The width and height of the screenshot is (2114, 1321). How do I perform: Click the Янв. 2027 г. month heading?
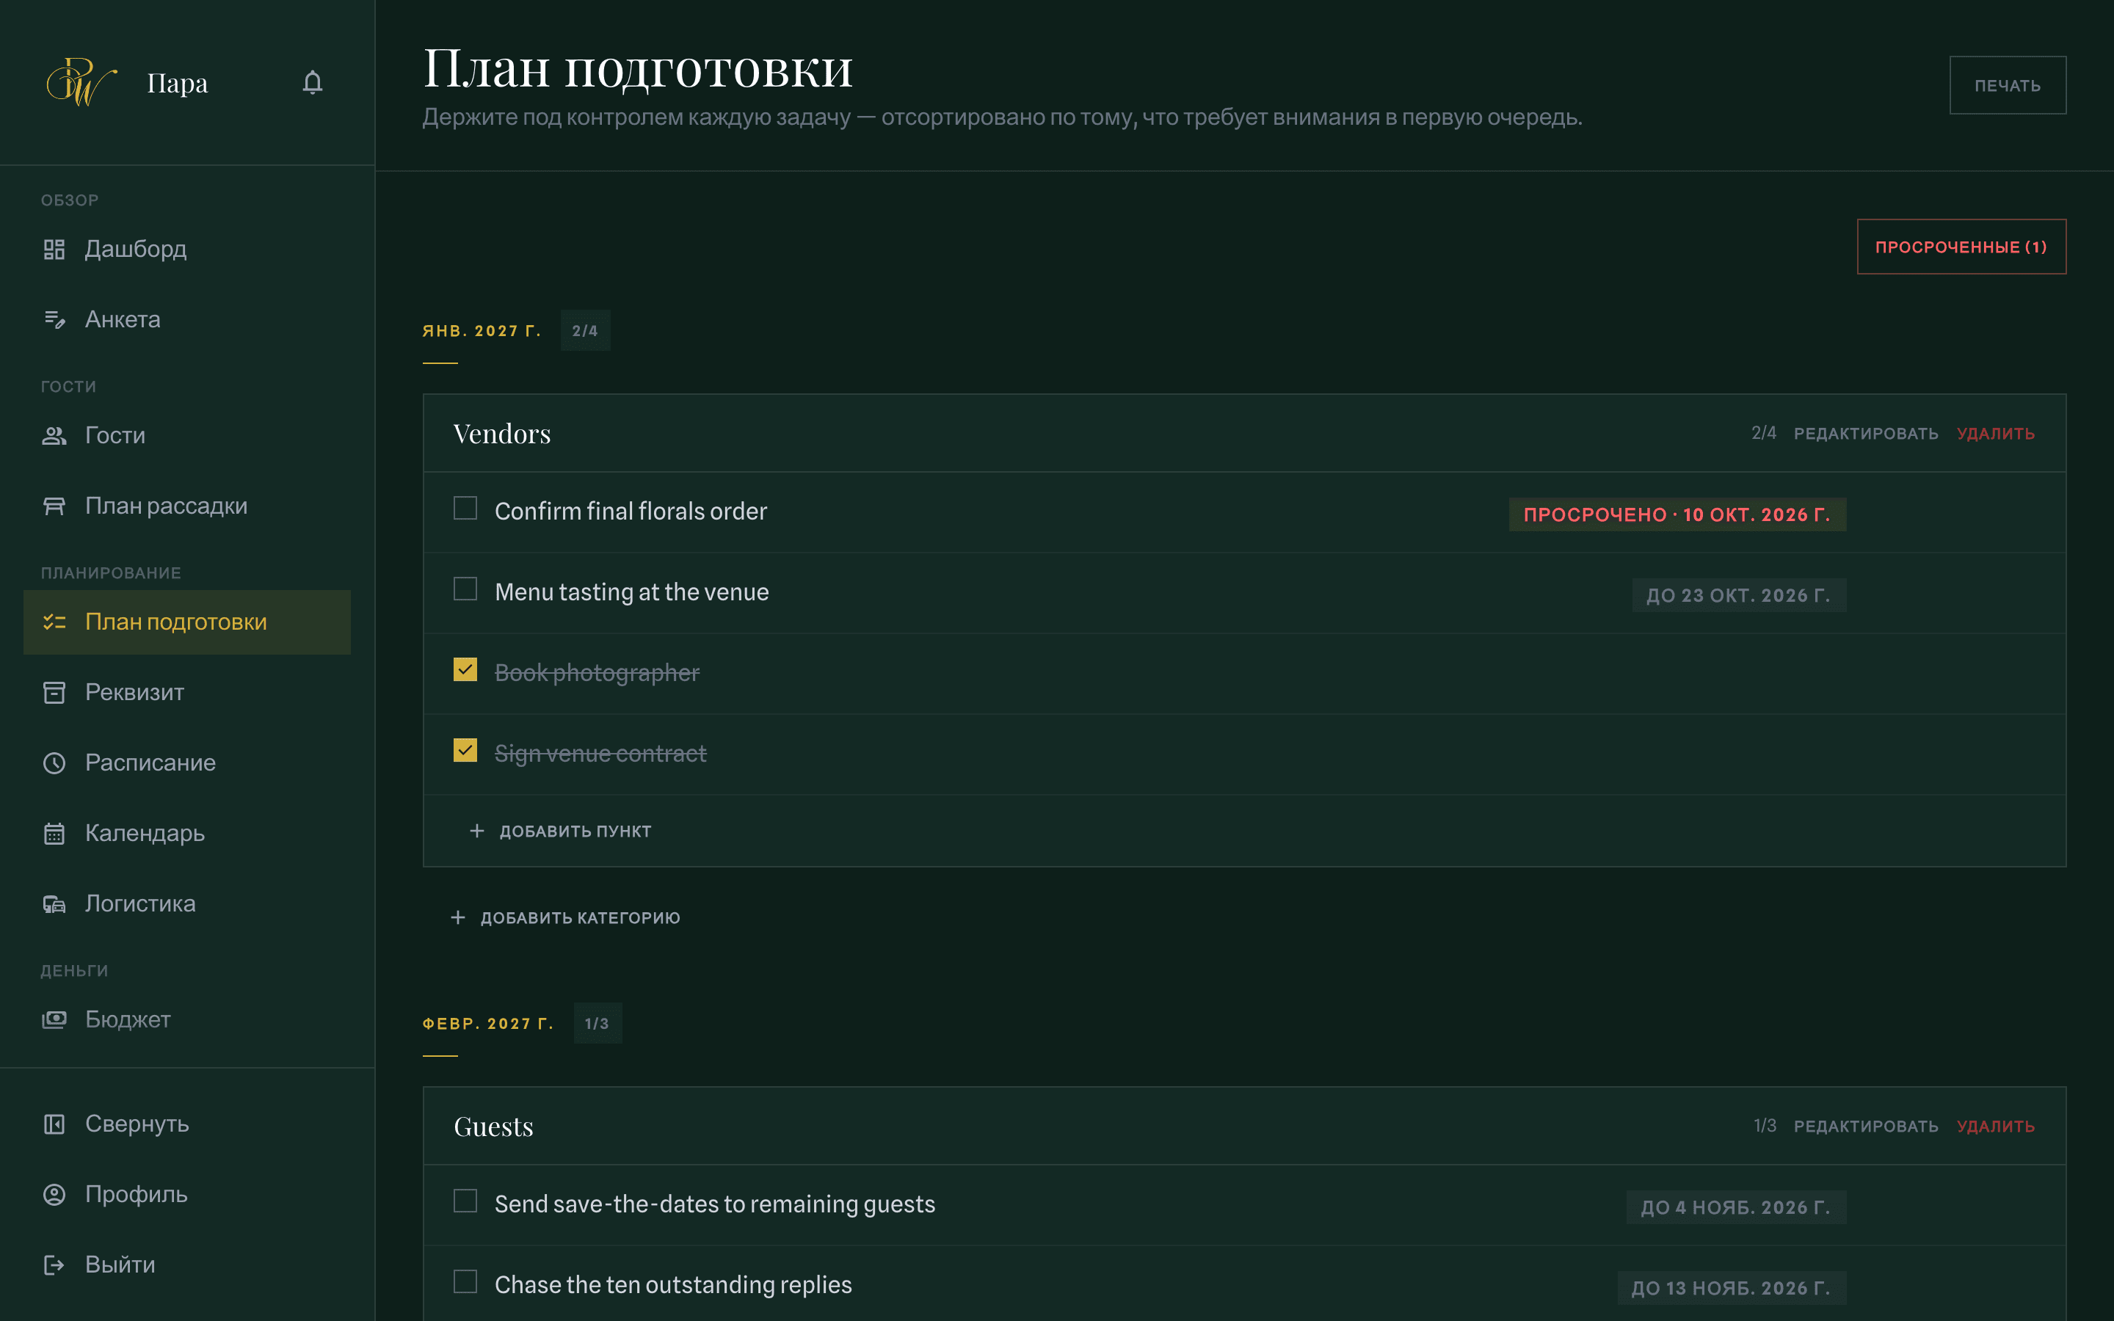click(482, 331)
